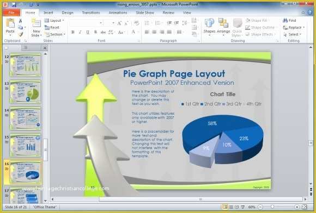Align text to the right
This screenshot has height=213, width=316.
162,32
